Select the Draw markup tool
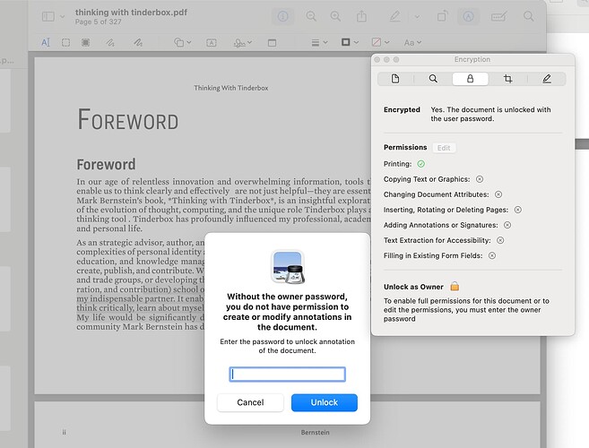This screenshot has height=448, width=589. (138, 42)
